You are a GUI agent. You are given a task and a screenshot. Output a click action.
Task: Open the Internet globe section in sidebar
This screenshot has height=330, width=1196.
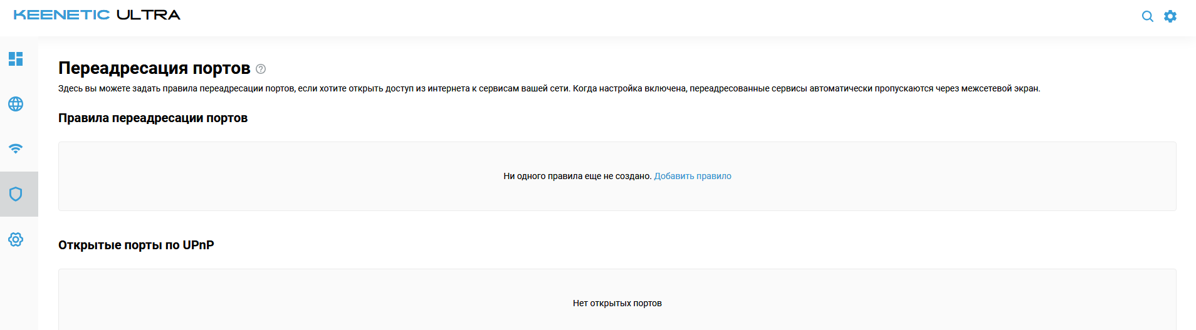tap(16, 104)
